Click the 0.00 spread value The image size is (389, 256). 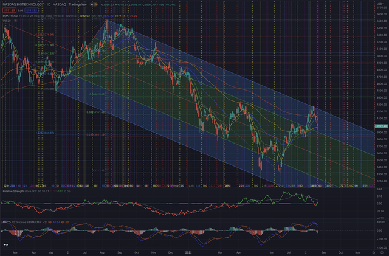tap(20, 10)
